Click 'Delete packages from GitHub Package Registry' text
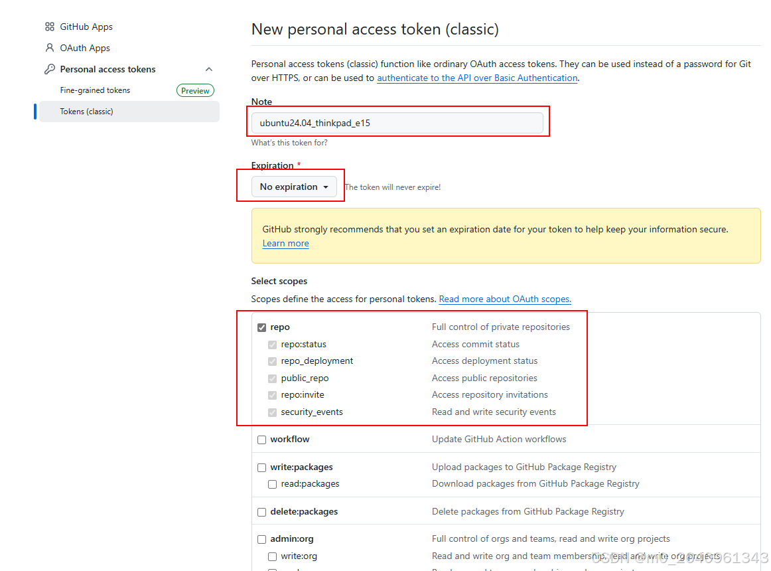This screenshot has width=771, height=571. pos(528,511)
